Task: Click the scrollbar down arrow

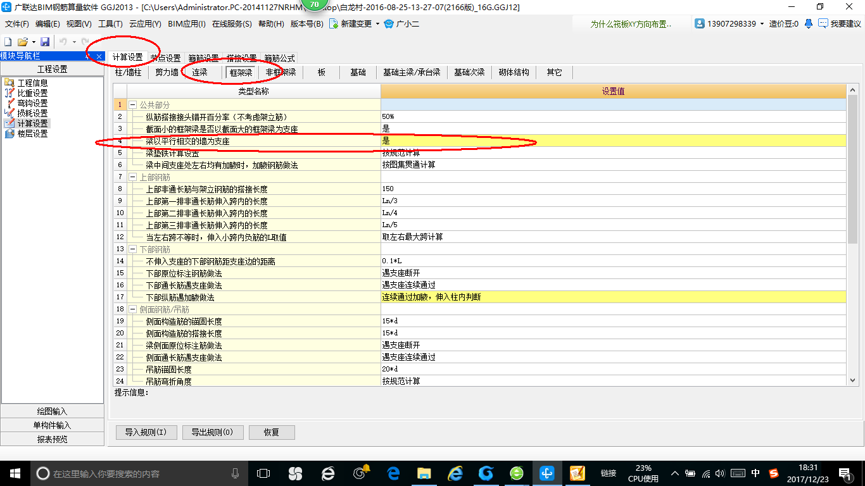Action: [x=852, y=380]
